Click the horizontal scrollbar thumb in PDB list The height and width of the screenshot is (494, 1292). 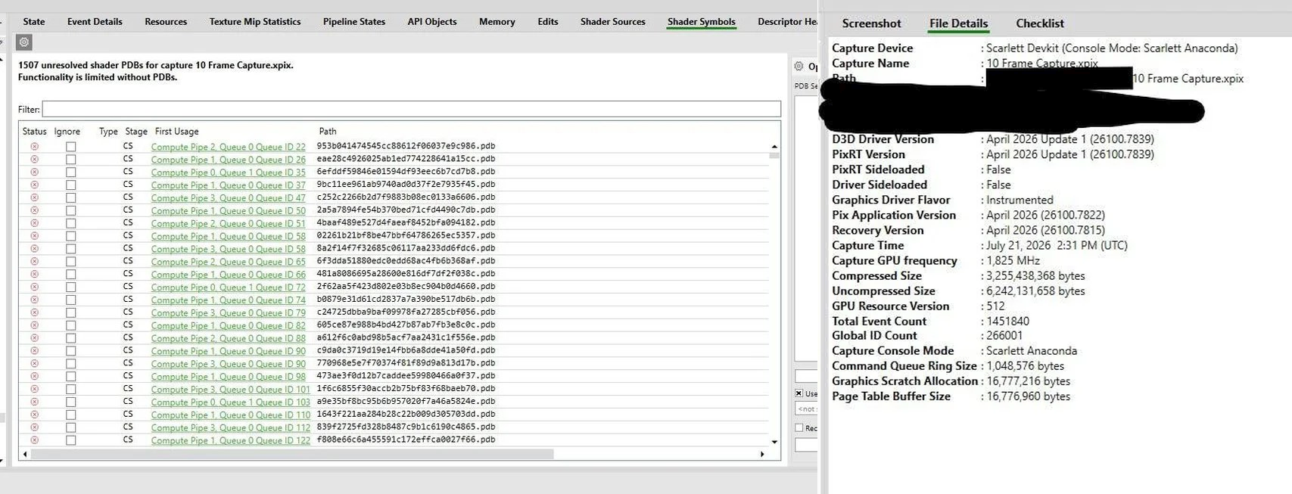pos(292,454)
